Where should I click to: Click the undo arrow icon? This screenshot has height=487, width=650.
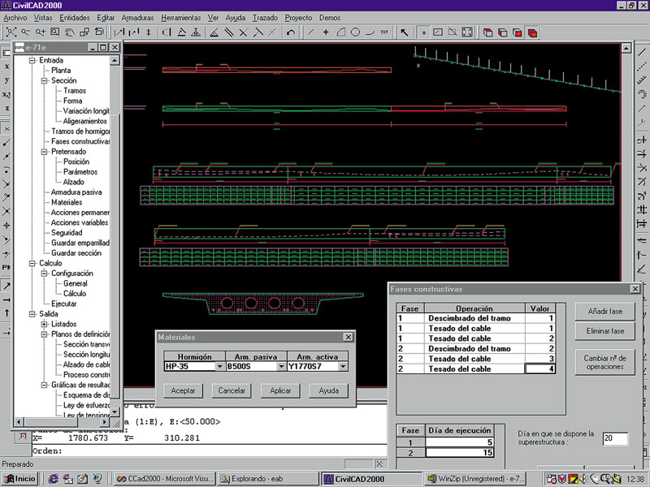coord(291,32)
